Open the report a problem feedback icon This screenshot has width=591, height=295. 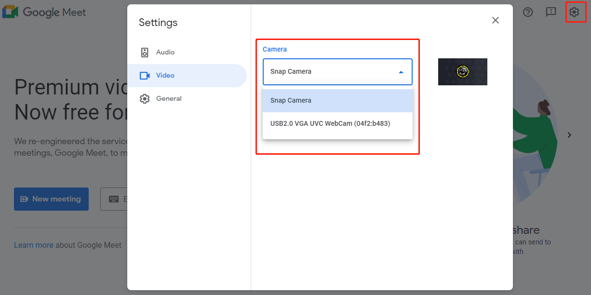pos(551,12)
